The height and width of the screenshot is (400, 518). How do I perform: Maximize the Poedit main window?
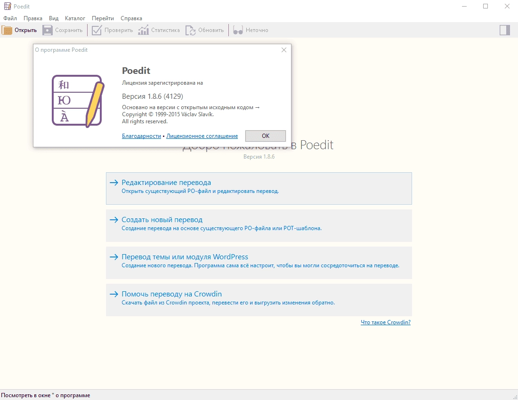486,6
